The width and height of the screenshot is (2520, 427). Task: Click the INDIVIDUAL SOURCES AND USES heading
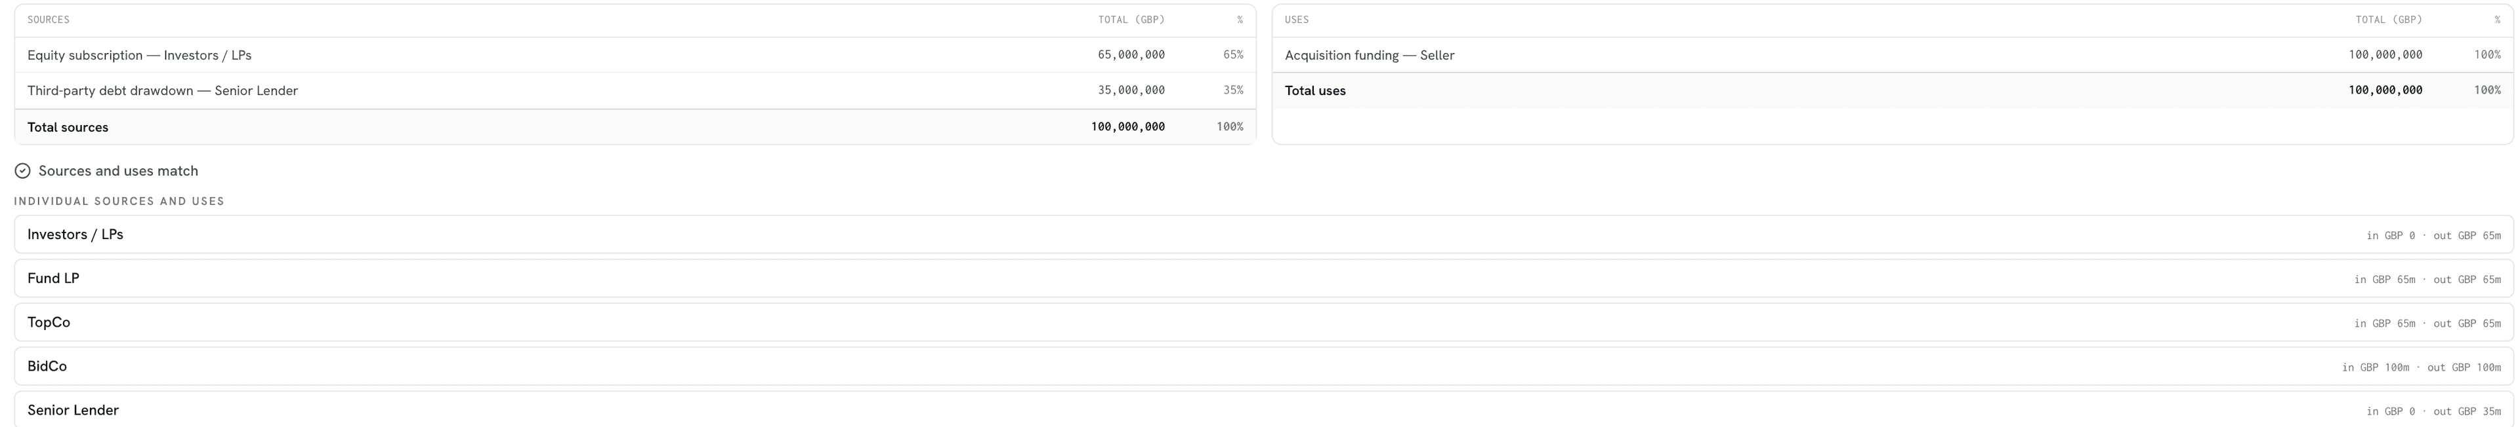pyautogui.click(x=119, y=201)
